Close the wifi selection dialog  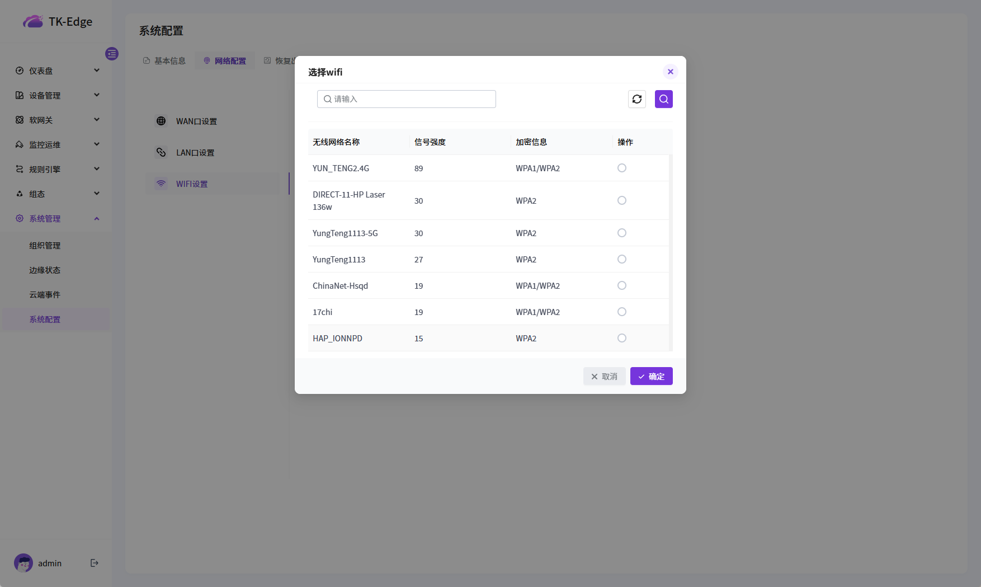[x=670, y=72]
